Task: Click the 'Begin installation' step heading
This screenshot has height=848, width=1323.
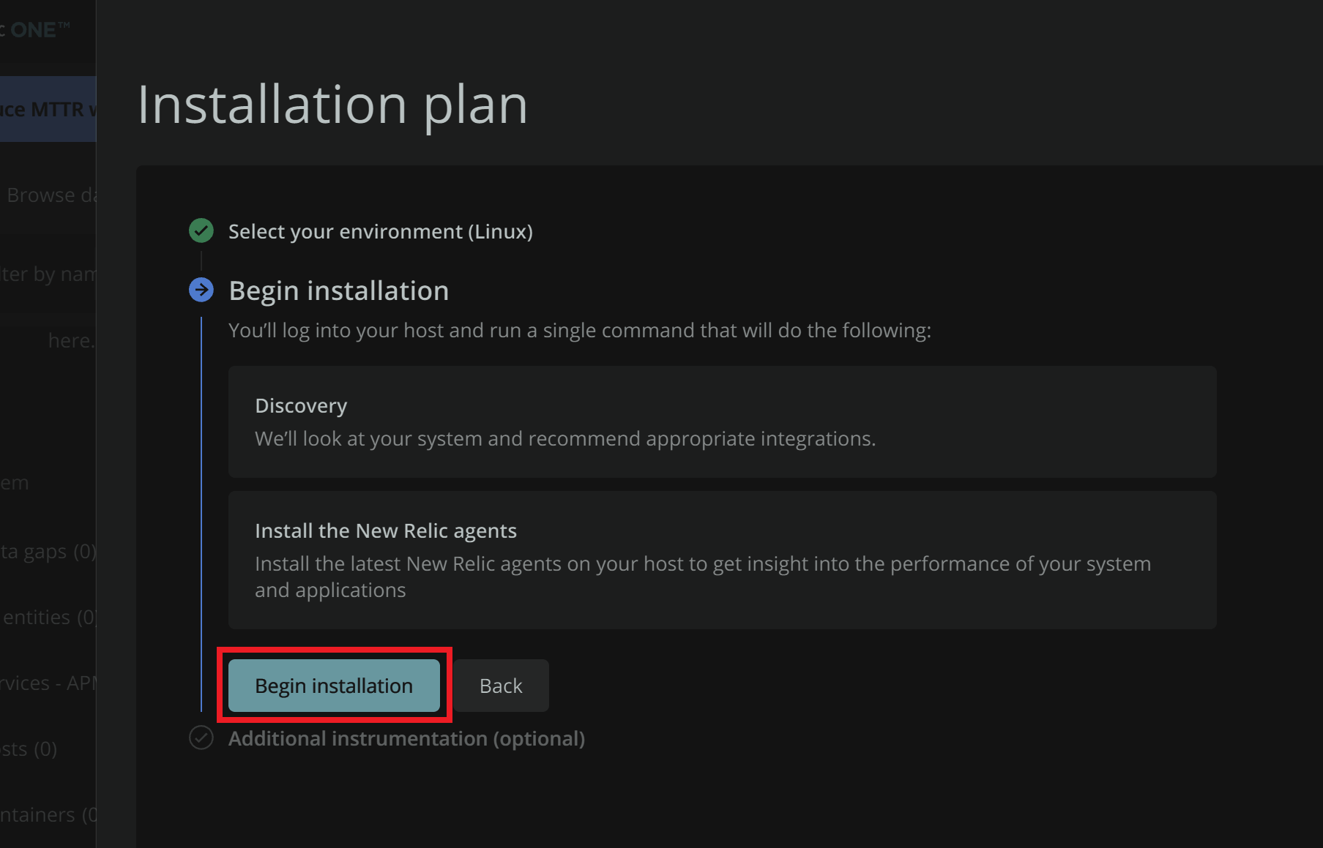Action: point(339,290)
